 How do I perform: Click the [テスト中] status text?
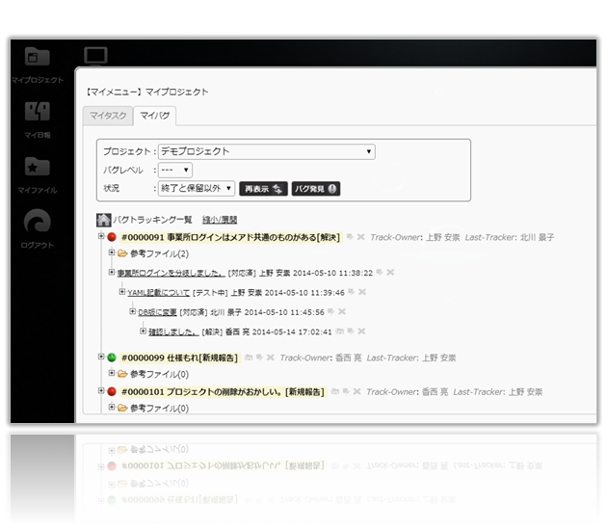click(210, 293)
